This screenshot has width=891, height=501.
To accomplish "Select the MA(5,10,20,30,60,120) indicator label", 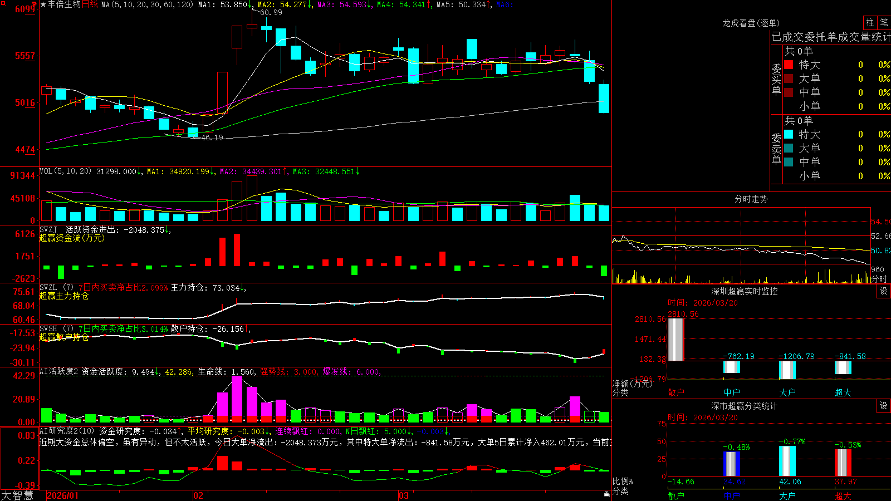I will tap(147, 4).
